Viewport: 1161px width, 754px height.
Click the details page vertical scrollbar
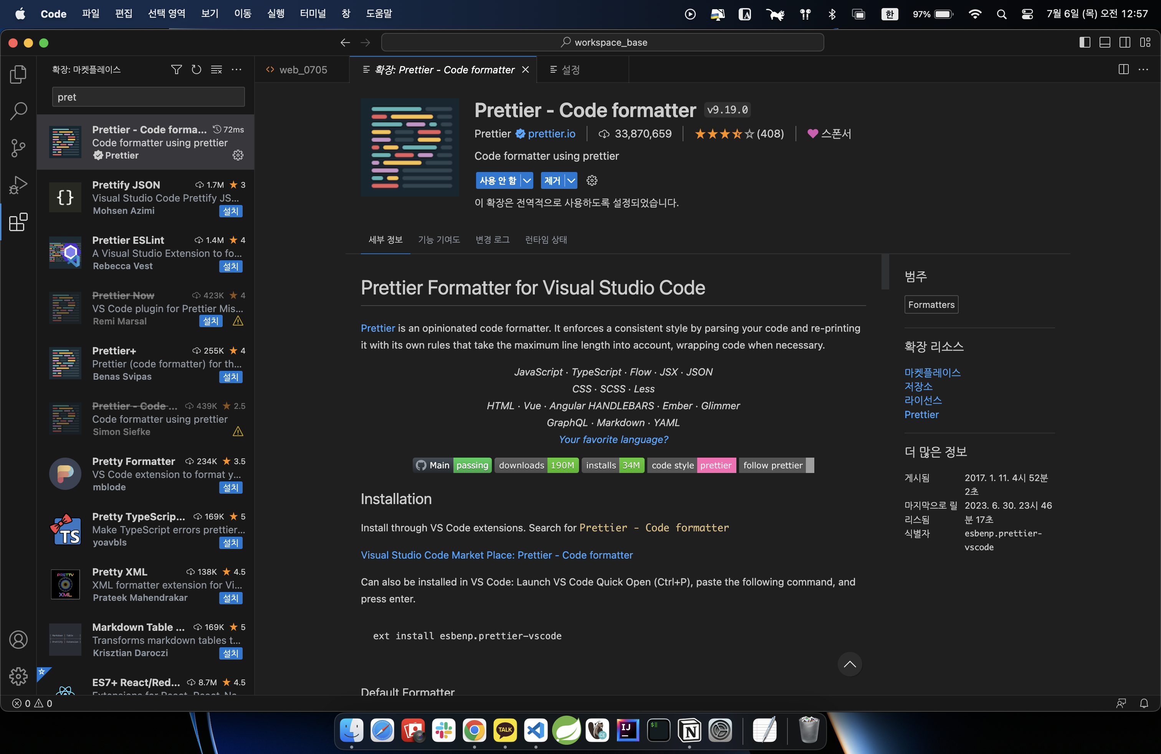click(x=885, y=272)
